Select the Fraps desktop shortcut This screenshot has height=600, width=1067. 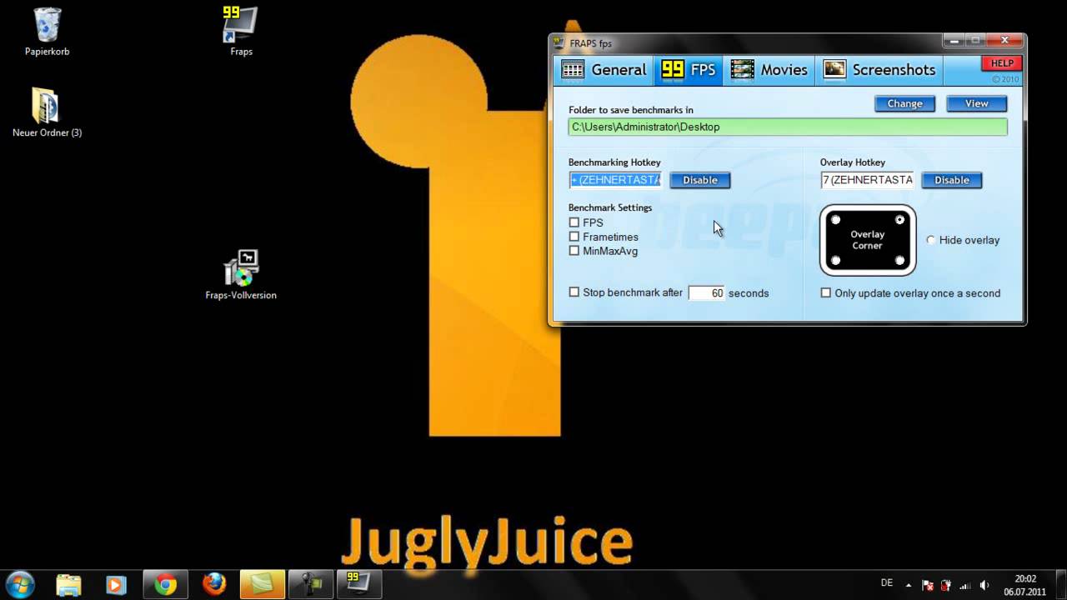click(241, 32)
